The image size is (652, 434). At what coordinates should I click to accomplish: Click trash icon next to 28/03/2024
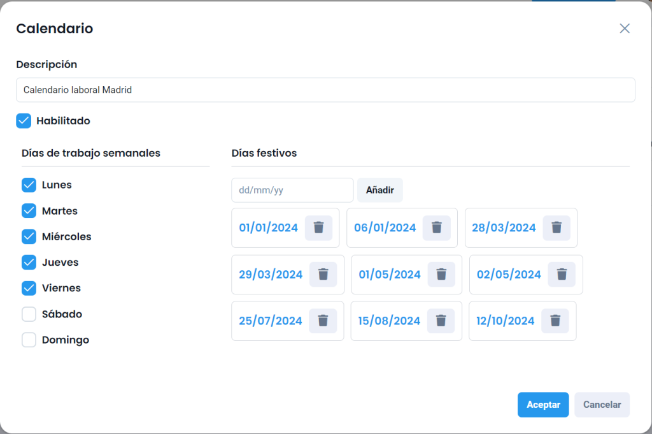556,228
